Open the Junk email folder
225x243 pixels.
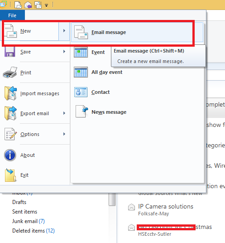(x=29, y=221)
